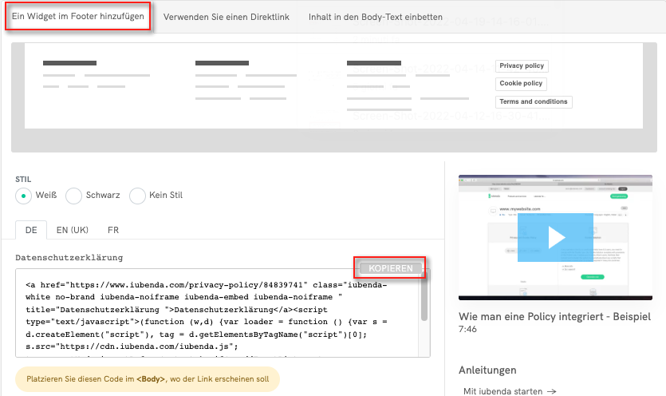The image size is (666, 396).
Task: Switch to 'Ein Widget im Footer hinzufügen' tab
Action: click(78, 17)
